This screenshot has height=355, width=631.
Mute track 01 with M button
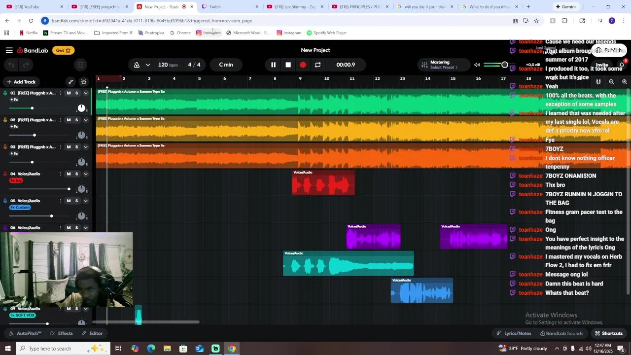(69, 93)
